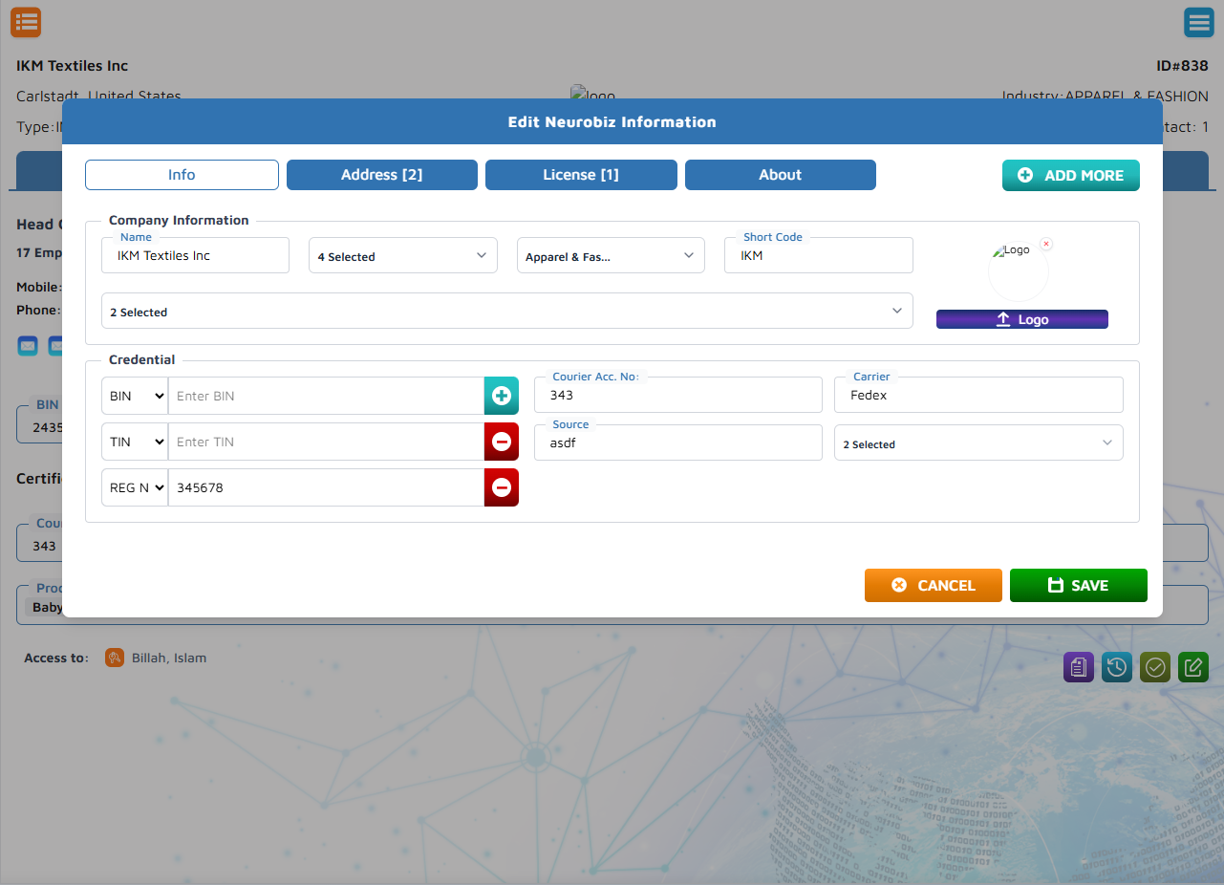Click the Short Code input field
Image resolution: width=1224 pixels, height=885 pixels.
tap(819, 255)
